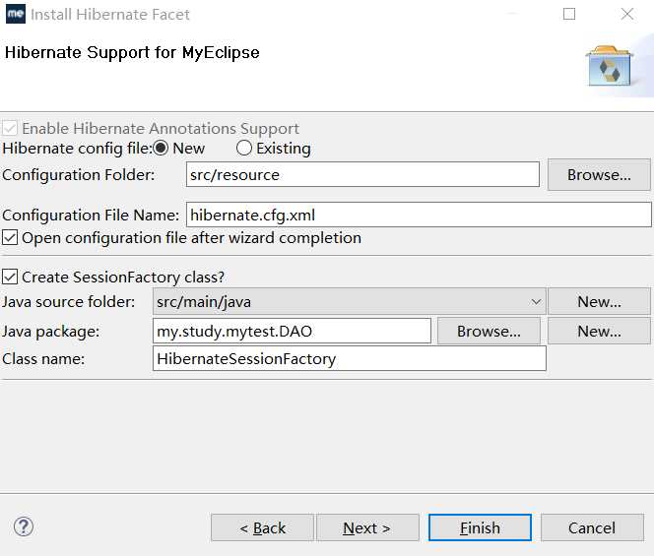
Task: Click the MyEclipse 'me' window icon
Action: click(x=16, y=14)
